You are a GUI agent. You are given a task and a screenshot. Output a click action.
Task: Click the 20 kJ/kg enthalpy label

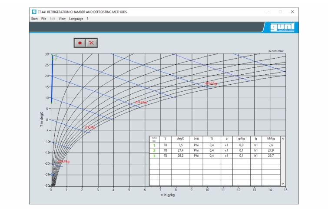pyautogui.click(x=141, y=103)
